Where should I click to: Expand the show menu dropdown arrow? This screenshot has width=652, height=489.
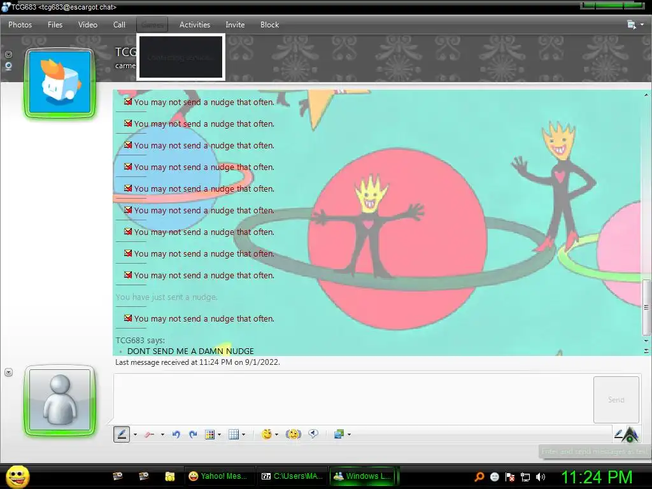(x=642, y=25)
